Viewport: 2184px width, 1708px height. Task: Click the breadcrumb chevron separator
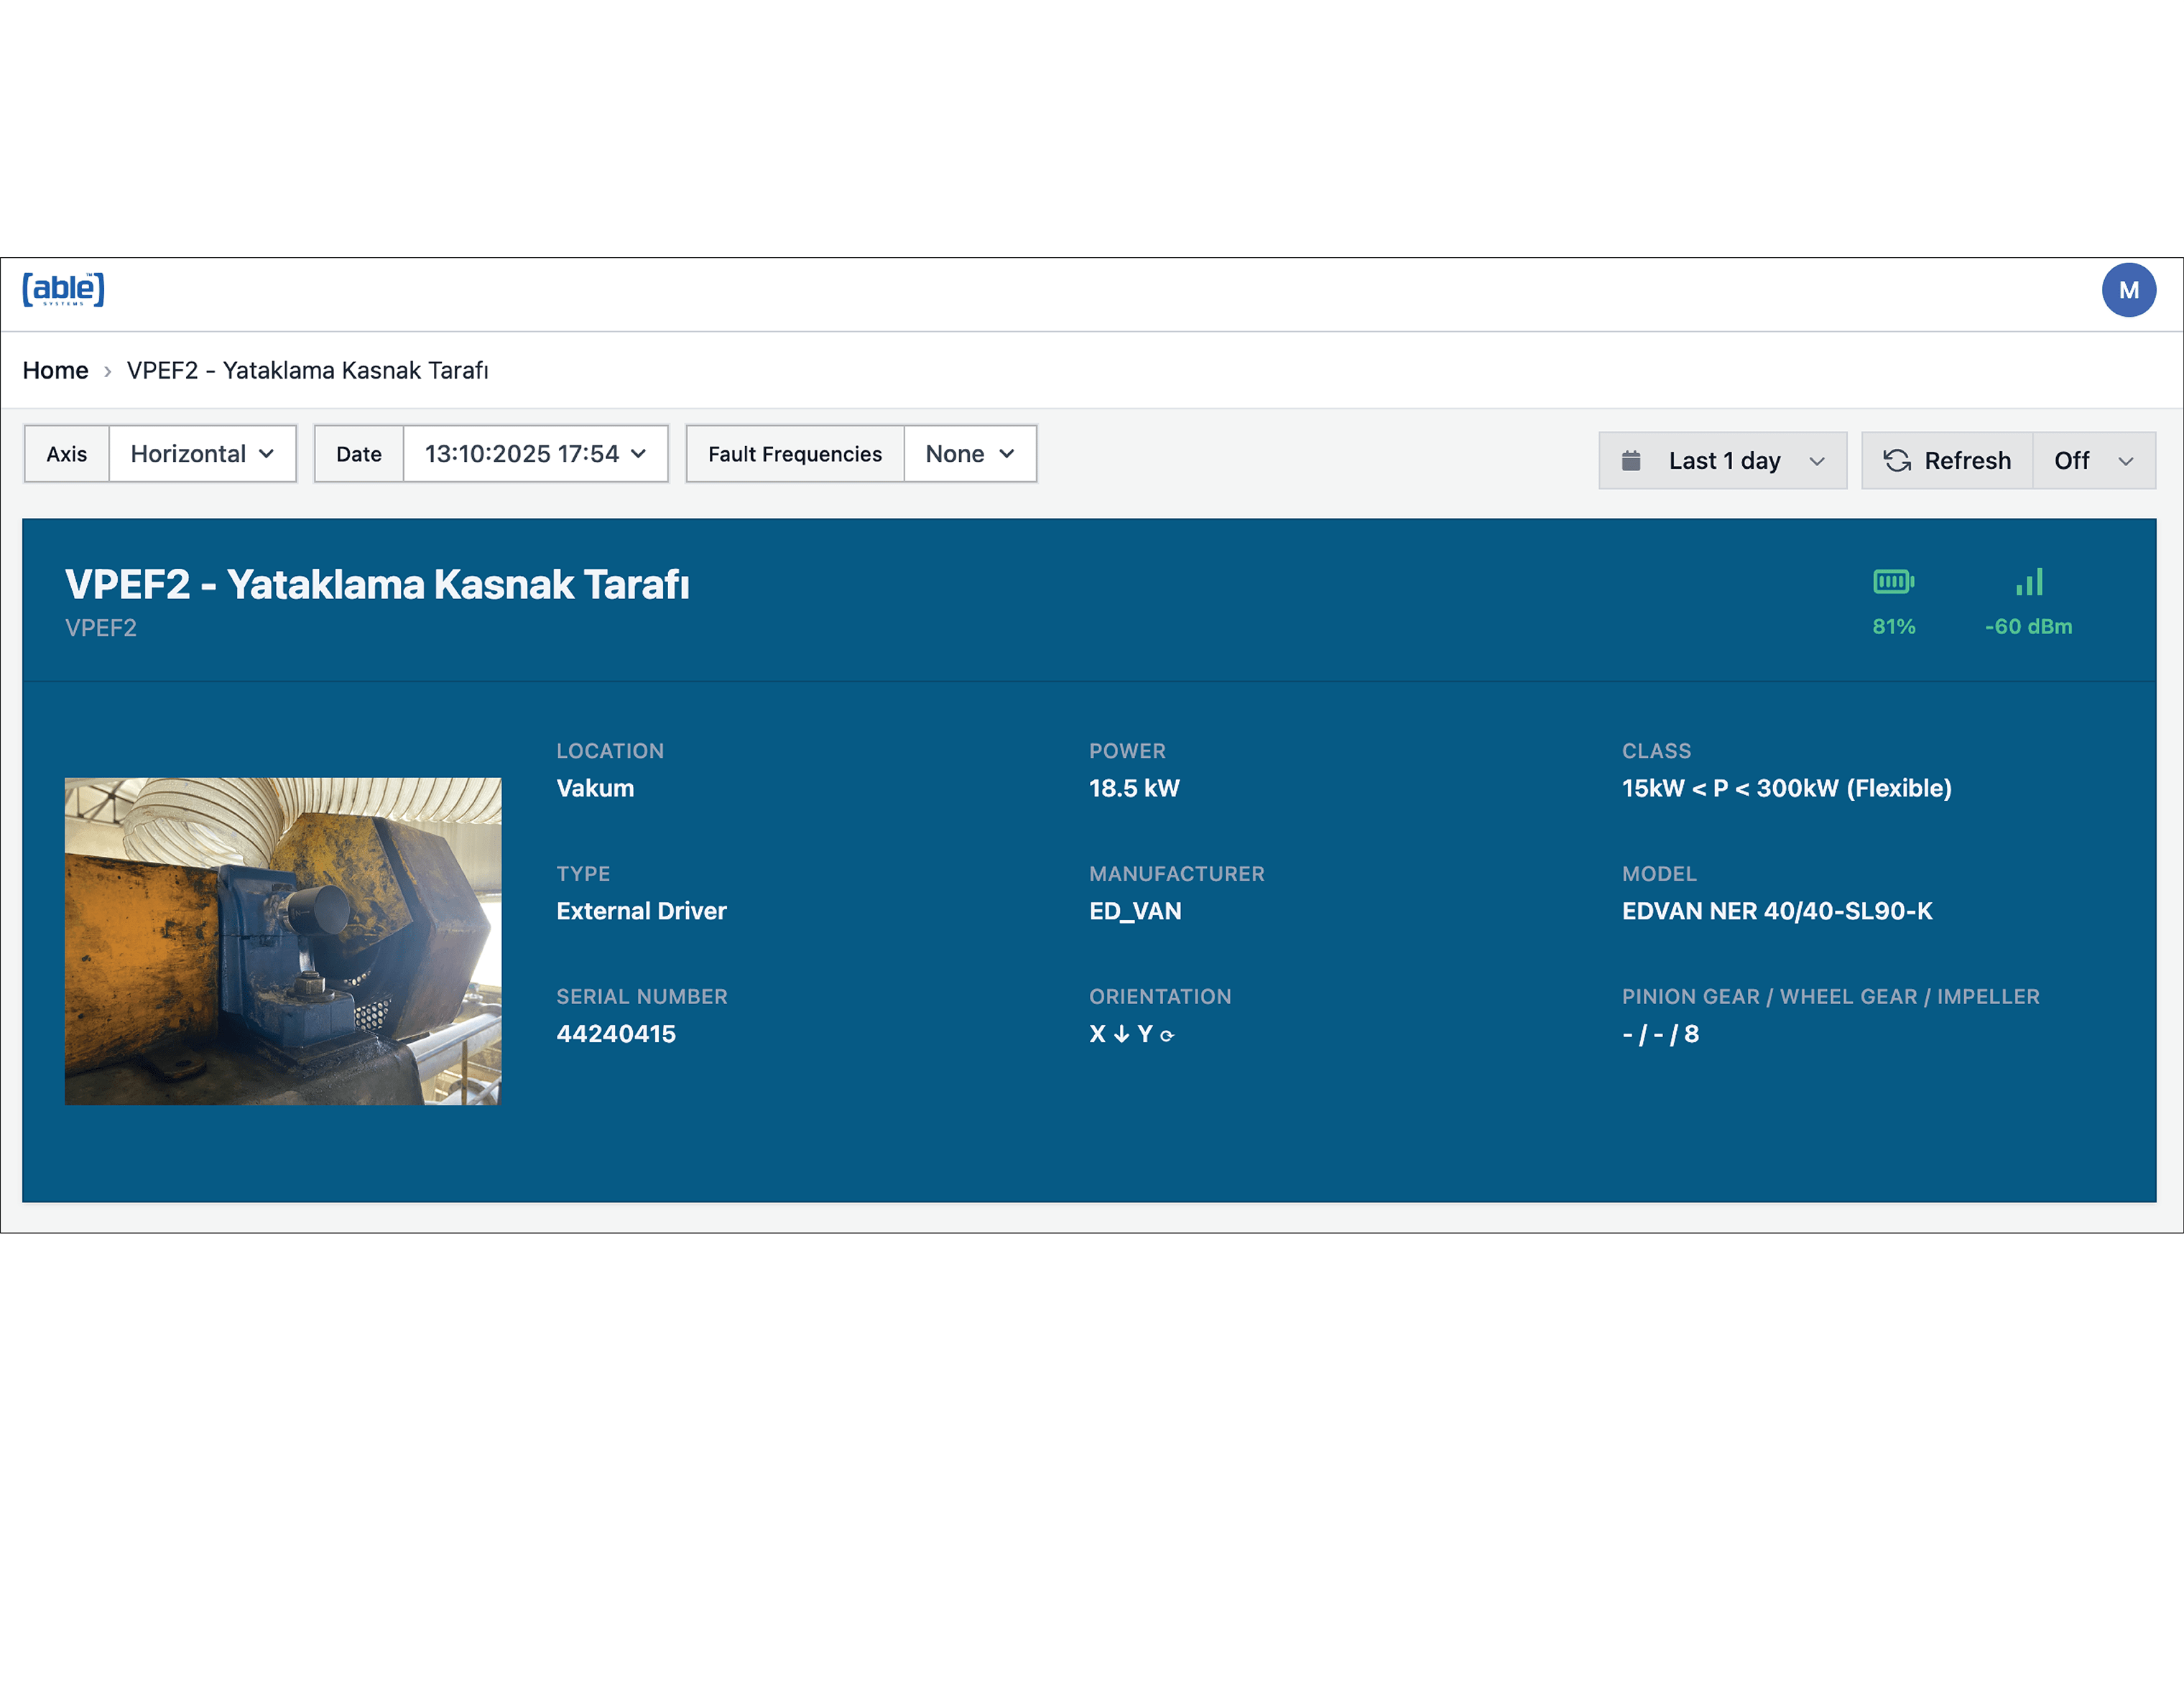(x=107, y=371)
